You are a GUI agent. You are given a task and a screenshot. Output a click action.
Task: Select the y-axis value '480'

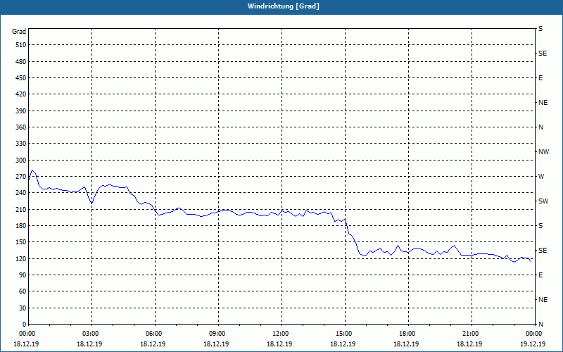[21, 62]
